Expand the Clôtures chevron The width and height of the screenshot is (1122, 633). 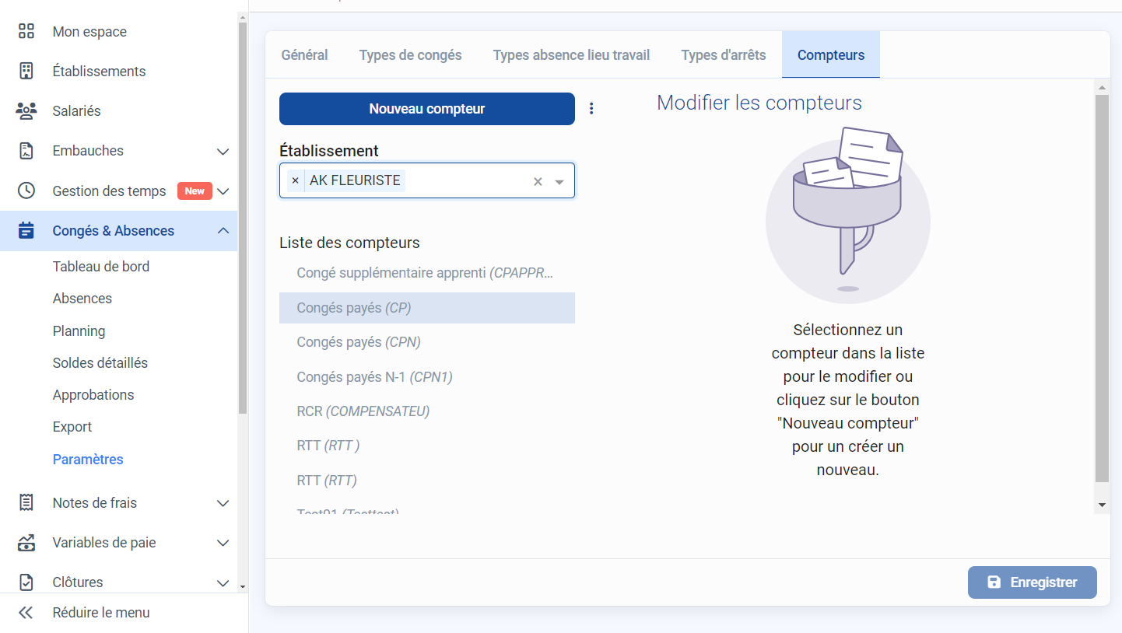[x=223, y=582]
